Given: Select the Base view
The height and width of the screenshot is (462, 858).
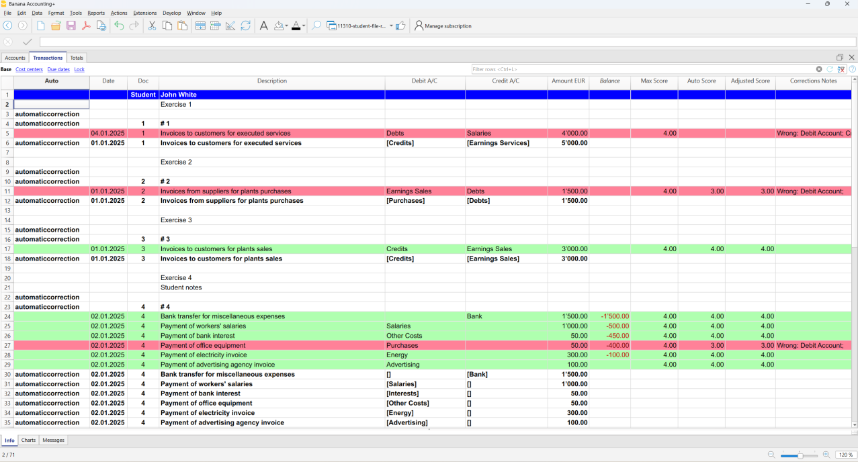Looking at the screenshot, I should (6, 69).
